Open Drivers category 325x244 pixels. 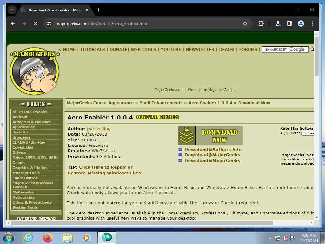[19, 152]
